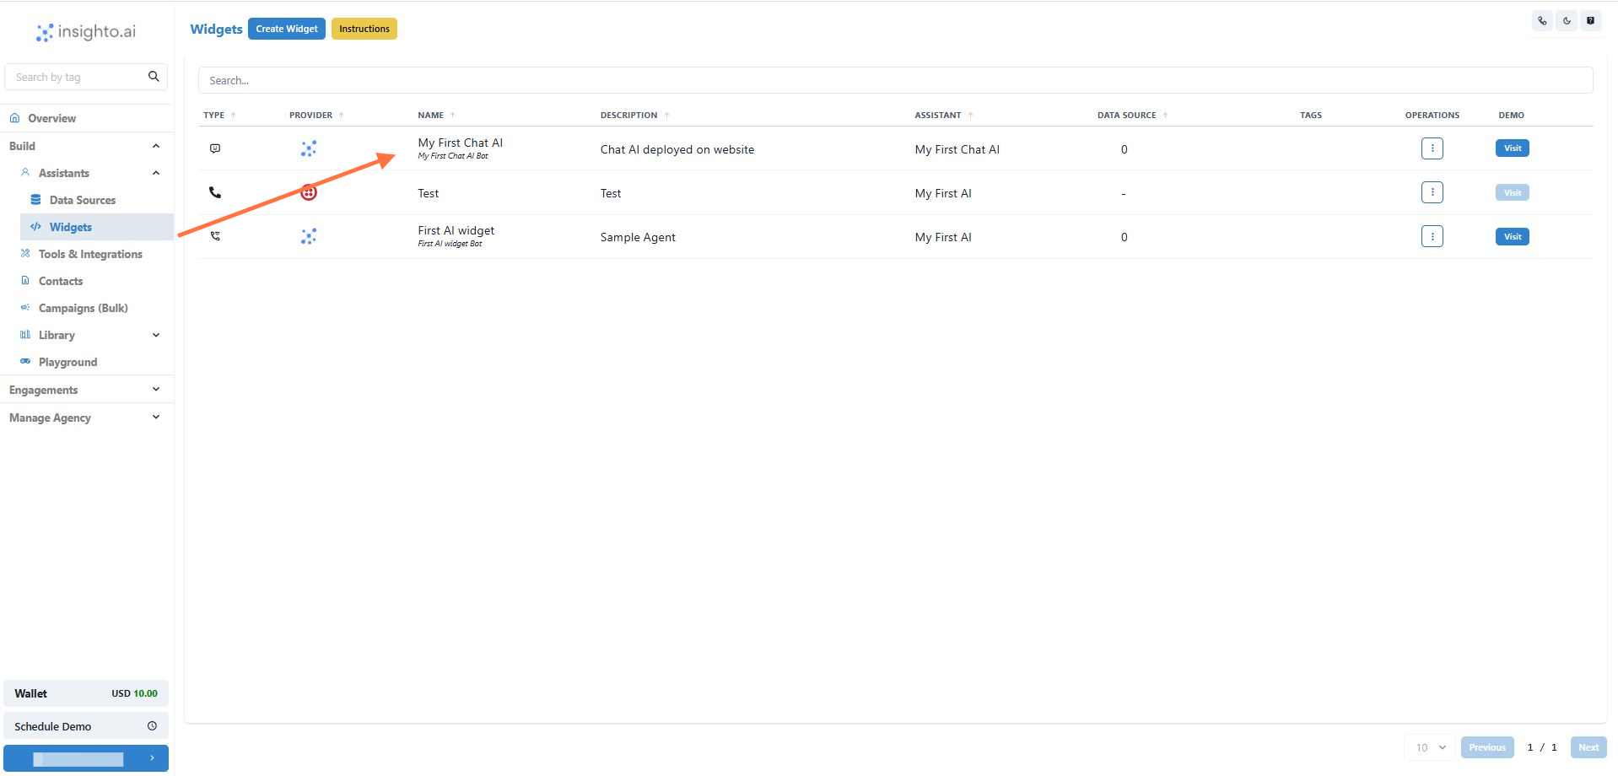Sort table by DESCRIPTION column arrow
This screenshot has height=776, width=1618.
[x=666, y=115]
